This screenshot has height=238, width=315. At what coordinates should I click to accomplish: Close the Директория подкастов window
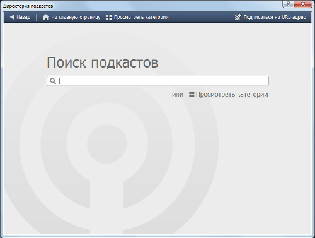pyautogui.click(x=303, y=4)
